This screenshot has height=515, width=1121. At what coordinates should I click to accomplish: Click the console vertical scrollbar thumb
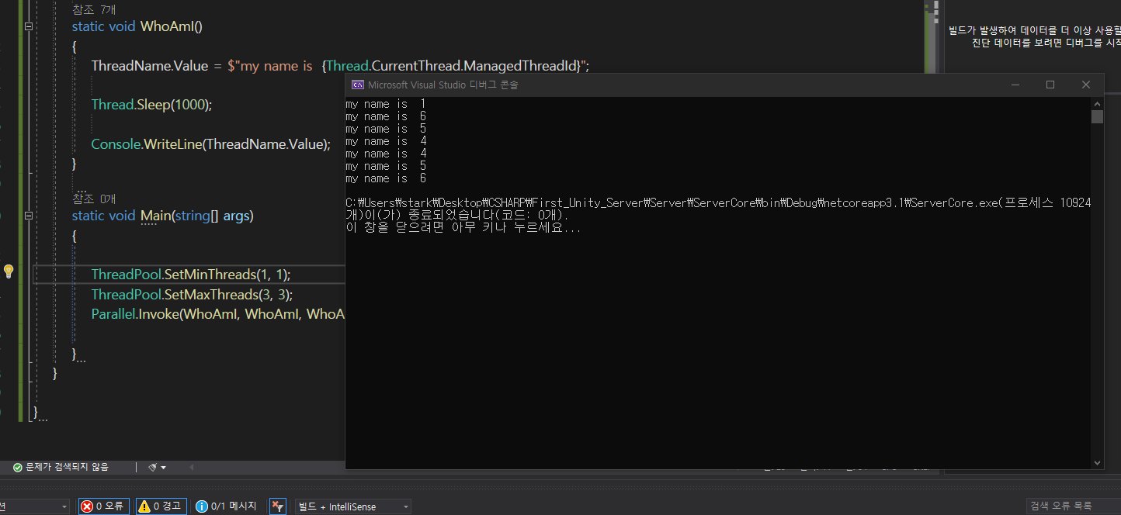(x=1097, y=117)
